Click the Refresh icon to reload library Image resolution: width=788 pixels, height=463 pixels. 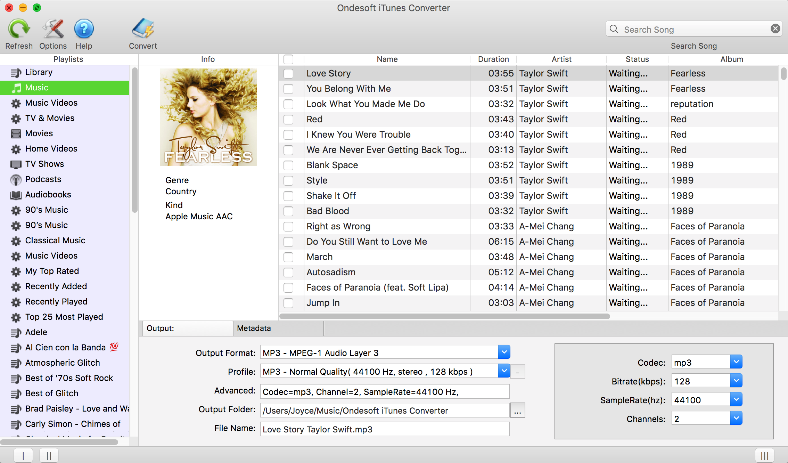pos(19,27)
